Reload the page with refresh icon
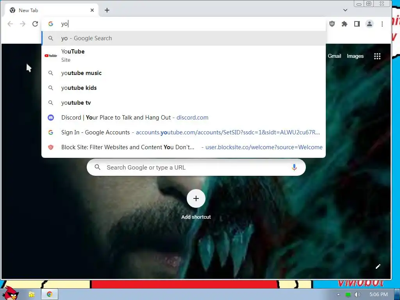The width and height of the screenshot is (400, 300). coord(35,24)
